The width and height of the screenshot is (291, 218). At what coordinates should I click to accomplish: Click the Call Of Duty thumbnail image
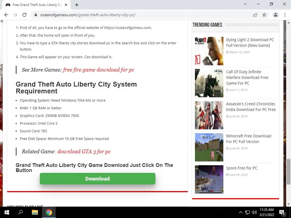pos(209,83)
